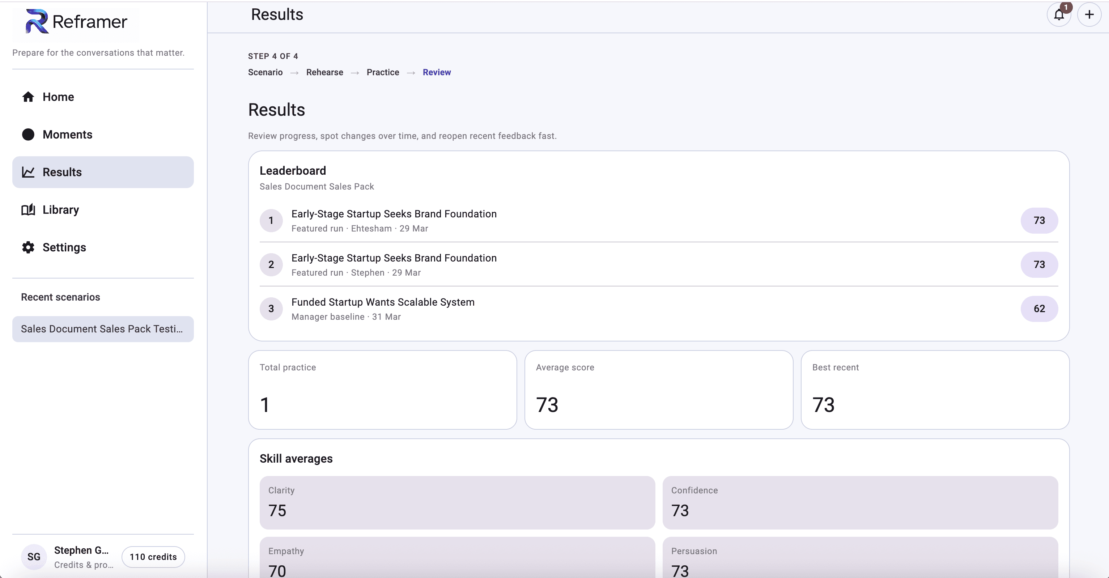Open notifications bell icon

pyautogui.click(x=1059, y=15)
